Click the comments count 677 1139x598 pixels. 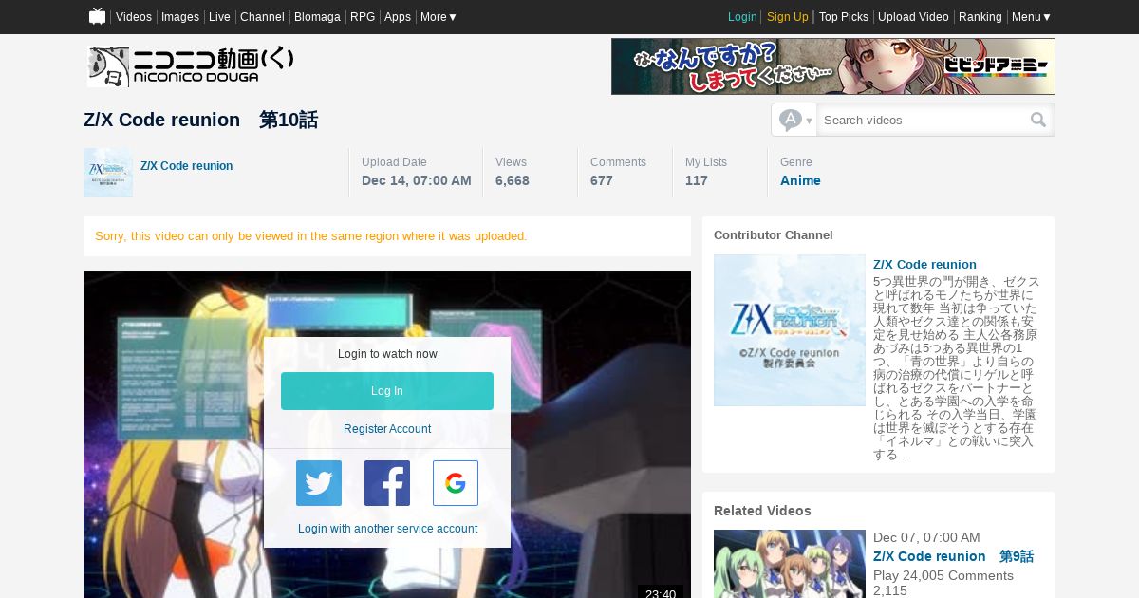pyautogui.click(x=602, y=180)
